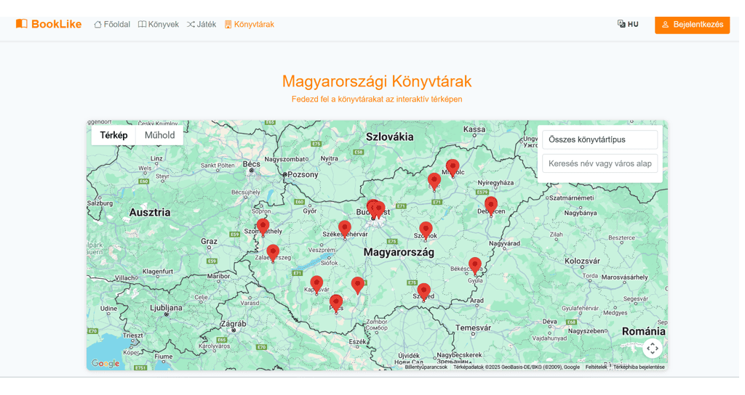745x395 pixels.
Task: Open the library marker at Zalaegerszeg
Action: 273,252
